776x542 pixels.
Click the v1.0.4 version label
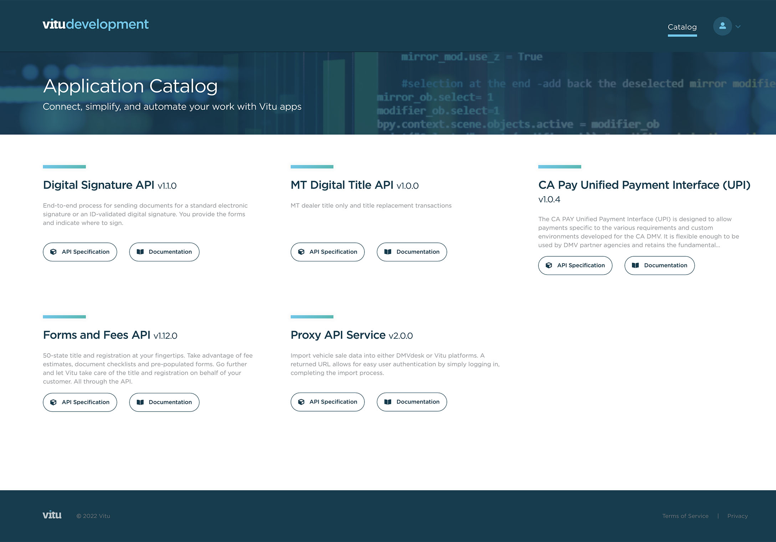point(549,200)
